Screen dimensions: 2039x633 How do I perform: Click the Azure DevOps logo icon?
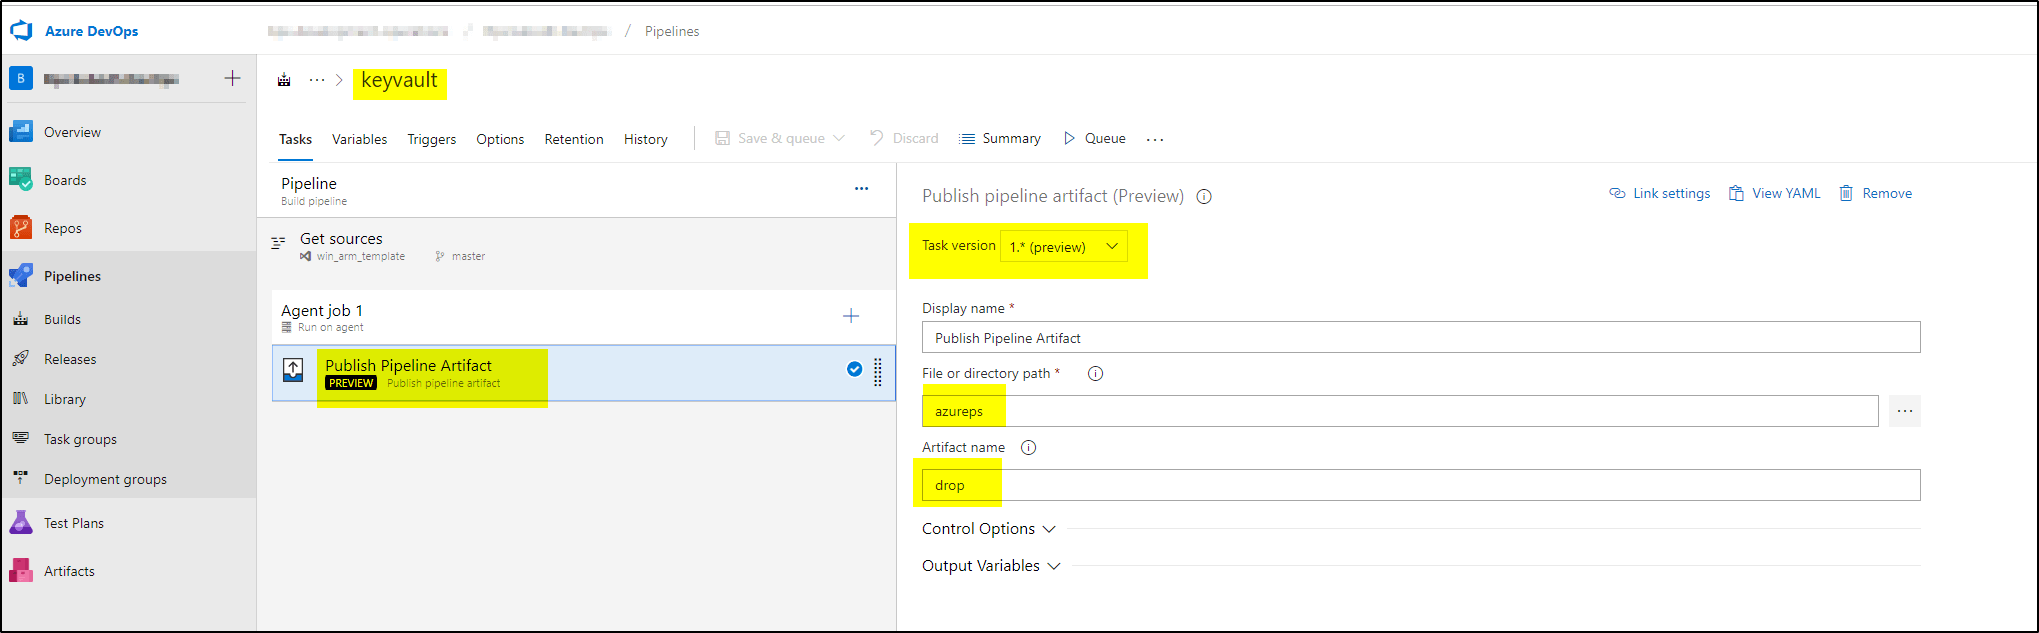point(21,31)
